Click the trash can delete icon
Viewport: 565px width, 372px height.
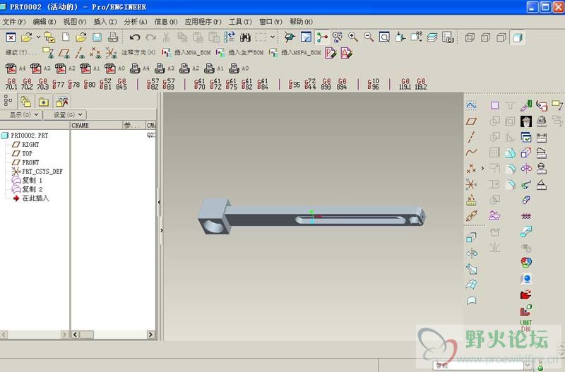(526, 121)
